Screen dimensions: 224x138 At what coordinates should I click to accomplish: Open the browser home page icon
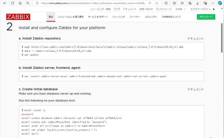point(20,3)
